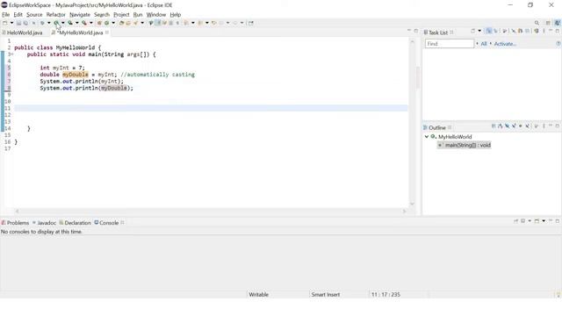Viewport: 562px width, 316px height.
Task: Click the Save All toolbar icon
Action: 25,23
